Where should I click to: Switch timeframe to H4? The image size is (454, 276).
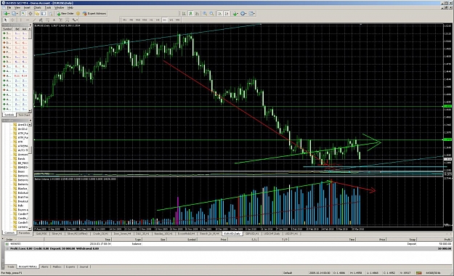pyautogui.click(x=158, y=20)
